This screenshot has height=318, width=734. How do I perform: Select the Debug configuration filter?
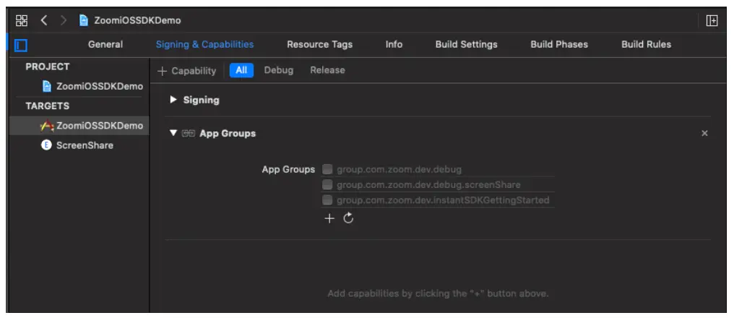coord(279,70)
